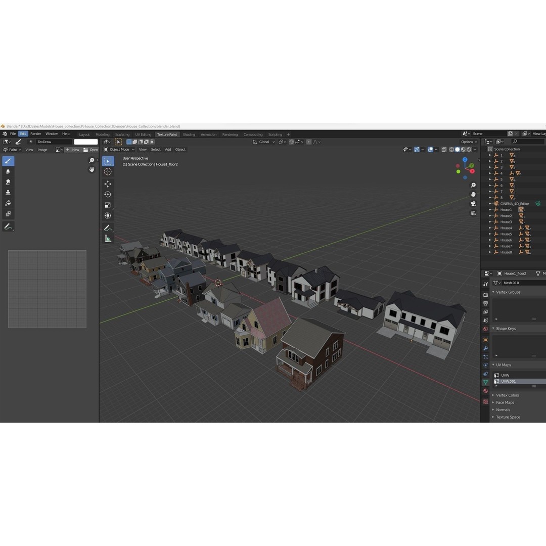Activate the Rotate tool in 3D viewport
This screenshot has width=546, height=546.
pos(108,194)
